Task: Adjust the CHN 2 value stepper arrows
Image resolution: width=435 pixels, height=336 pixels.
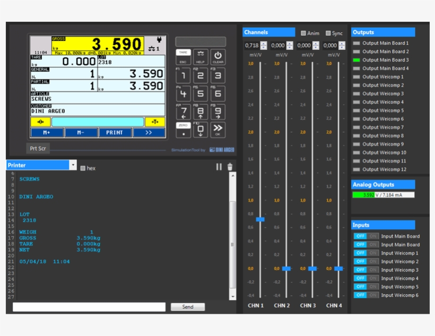Action: click(290, 45)
